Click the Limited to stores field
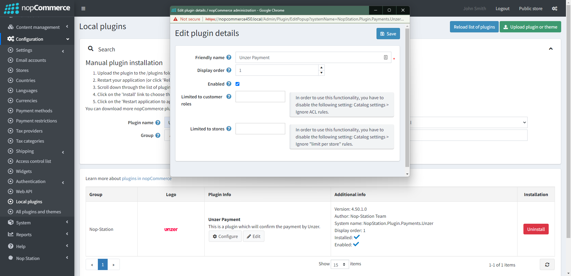 pos(260,129)
